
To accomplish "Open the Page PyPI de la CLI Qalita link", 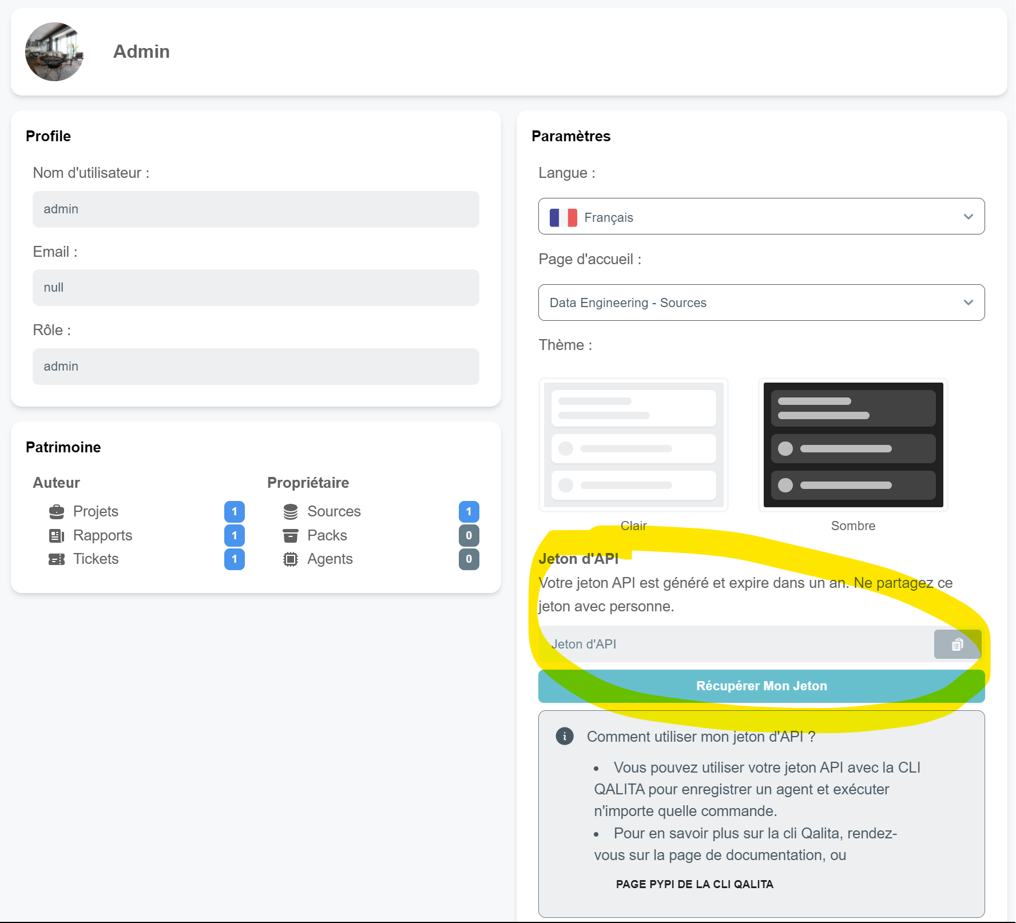I will tap(694, 884).
